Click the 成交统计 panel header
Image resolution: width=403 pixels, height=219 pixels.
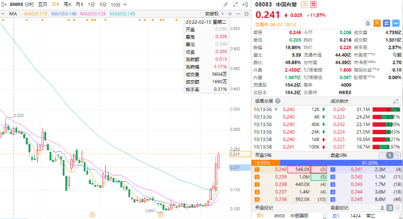pos(339,101)
